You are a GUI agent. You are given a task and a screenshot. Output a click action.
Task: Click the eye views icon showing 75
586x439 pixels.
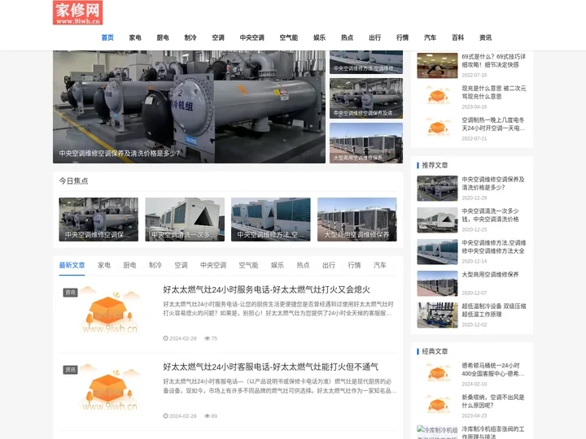tap(207, 338)
